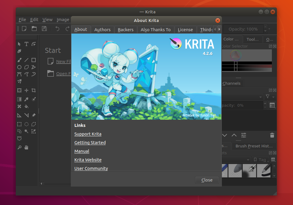Open the Manual link
This screenshot has width=293, height=205.
[82, 151]
